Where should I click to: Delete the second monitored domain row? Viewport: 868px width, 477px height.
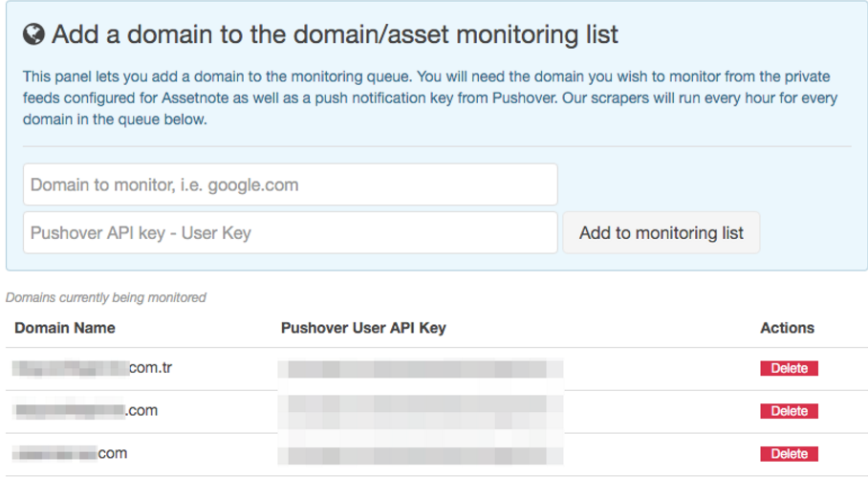789,411
